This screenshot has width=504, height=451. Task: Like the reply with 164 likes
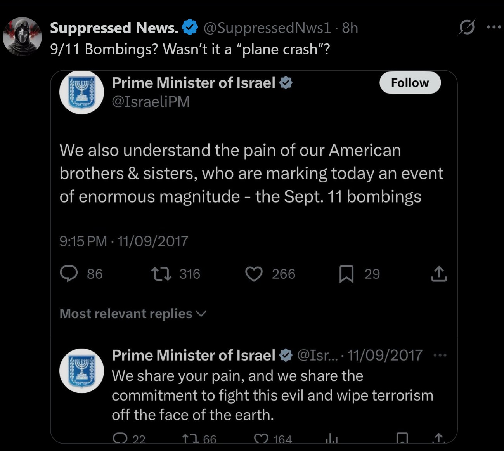[262, 439]
